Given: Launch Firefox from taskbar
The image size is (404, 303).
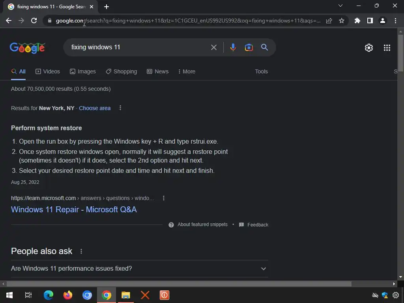Looking at the screenshot, I should pyautogui.click(x=68, y=295).
